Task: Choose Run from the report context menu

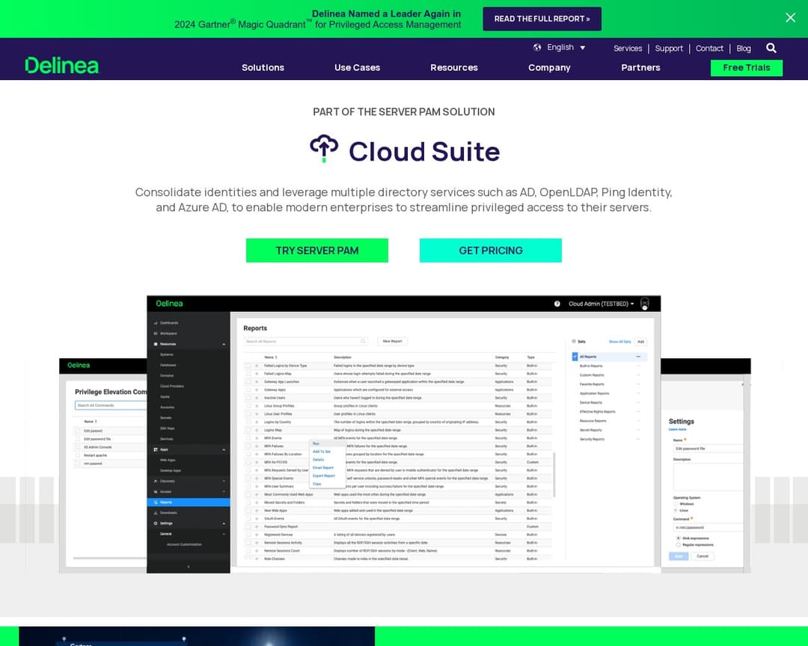Action: (316, 443)
